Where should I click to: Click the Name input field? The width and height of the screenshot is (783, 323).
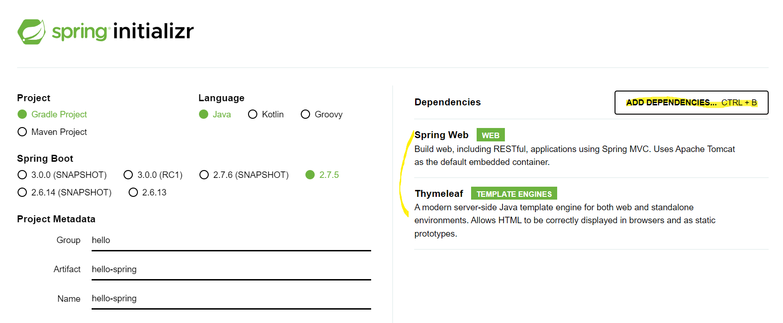[231, 299]
